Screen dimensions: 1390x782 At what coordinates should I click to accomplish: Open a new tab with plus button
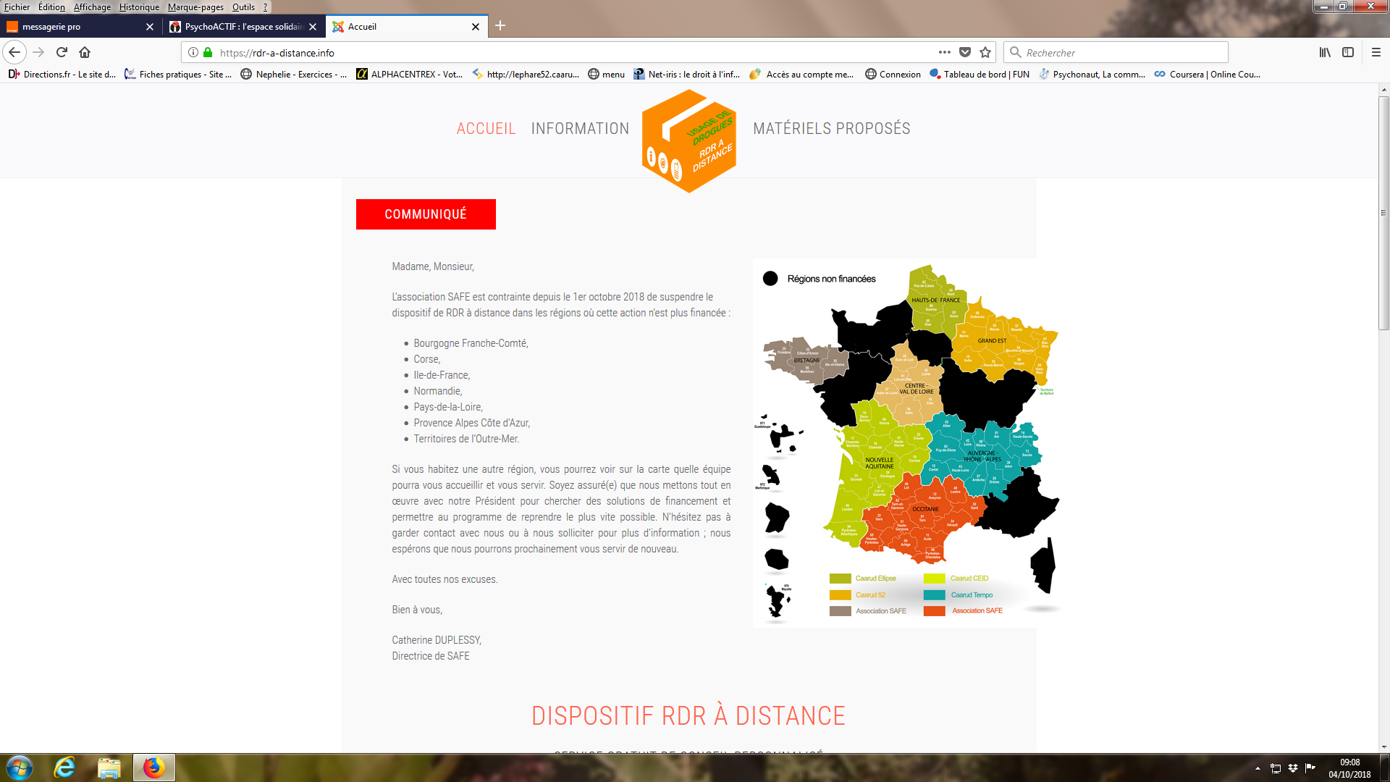(x=500, y=26)
